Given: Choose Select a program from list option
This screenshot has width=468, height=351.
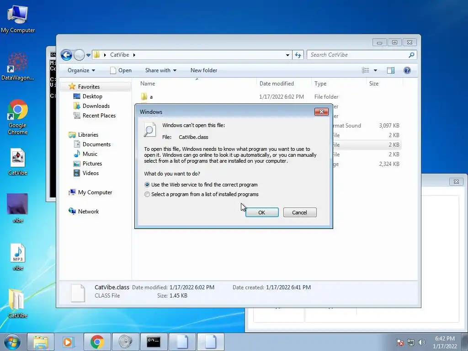Looking at the screenshot, I should [202, 194].
